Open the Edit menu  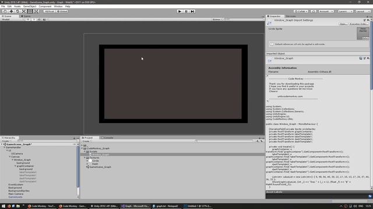pos(9,6)
